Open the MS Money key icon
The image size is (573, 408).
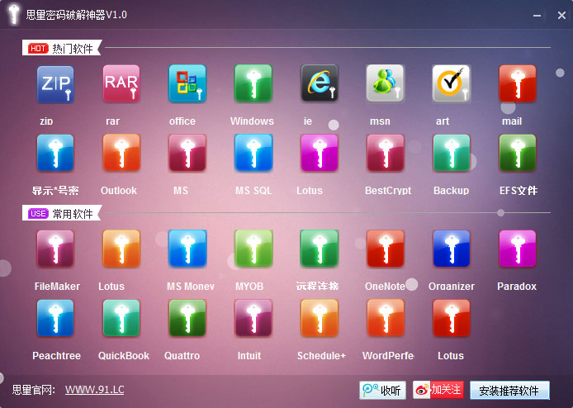click(x=187, y=249)
